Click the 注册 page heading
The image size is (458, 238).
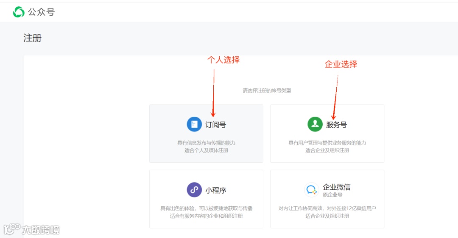click(32, 38)
